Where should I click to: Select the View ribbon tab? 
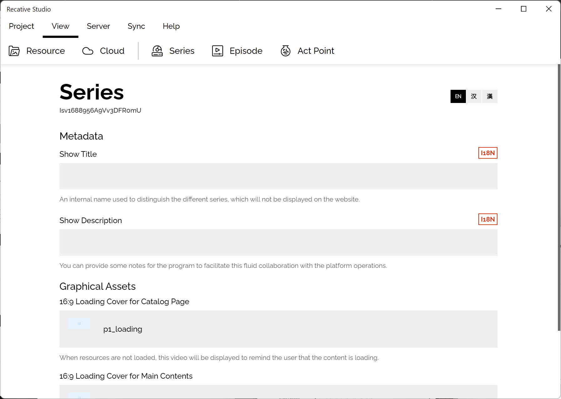60,26
